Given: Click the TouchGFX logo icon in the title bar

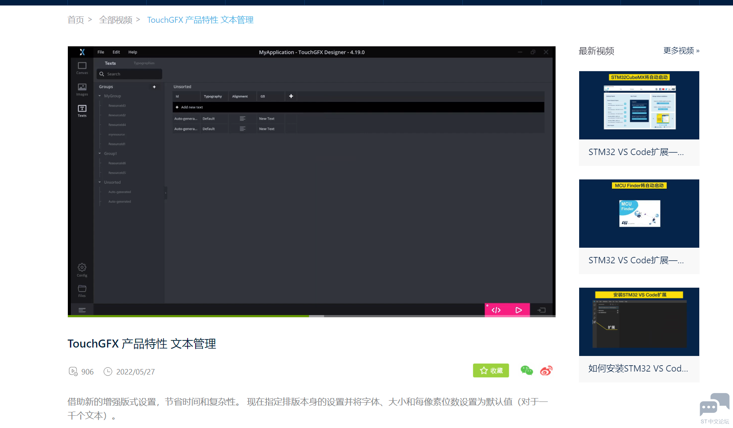Looking at the screenshot, I should [x=82, y=52].
